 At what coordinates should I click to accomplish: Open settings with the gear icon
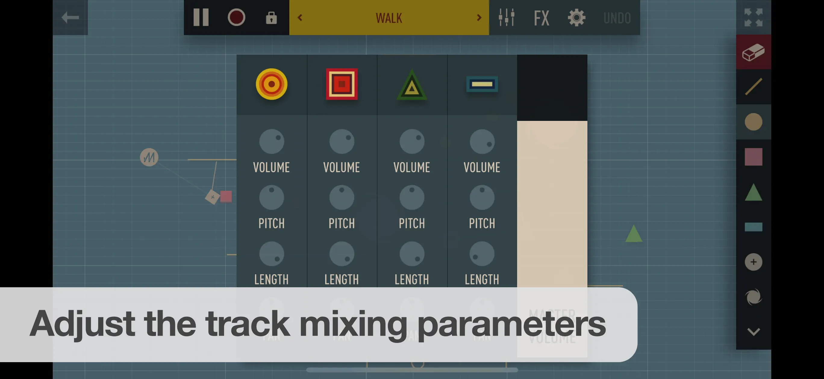coord(576,17)
